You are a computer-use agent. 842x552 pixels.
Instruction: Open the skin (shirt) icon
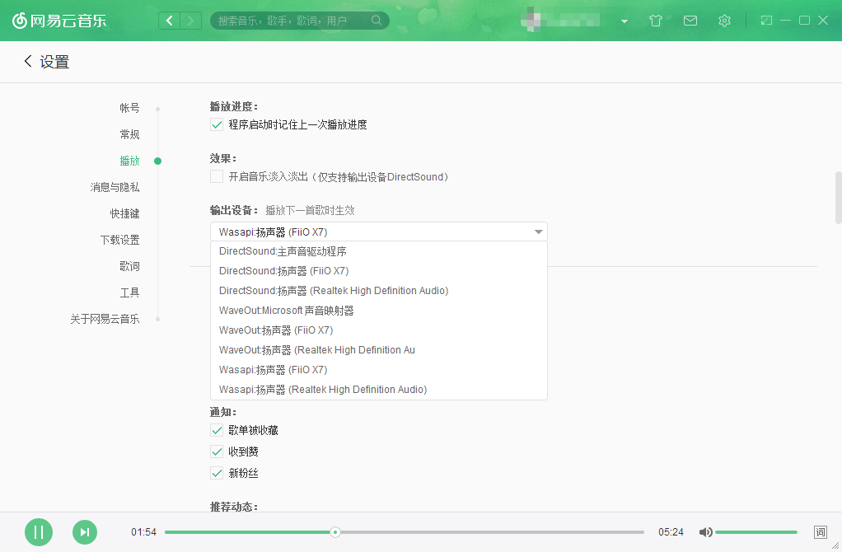tap(655, 21)
